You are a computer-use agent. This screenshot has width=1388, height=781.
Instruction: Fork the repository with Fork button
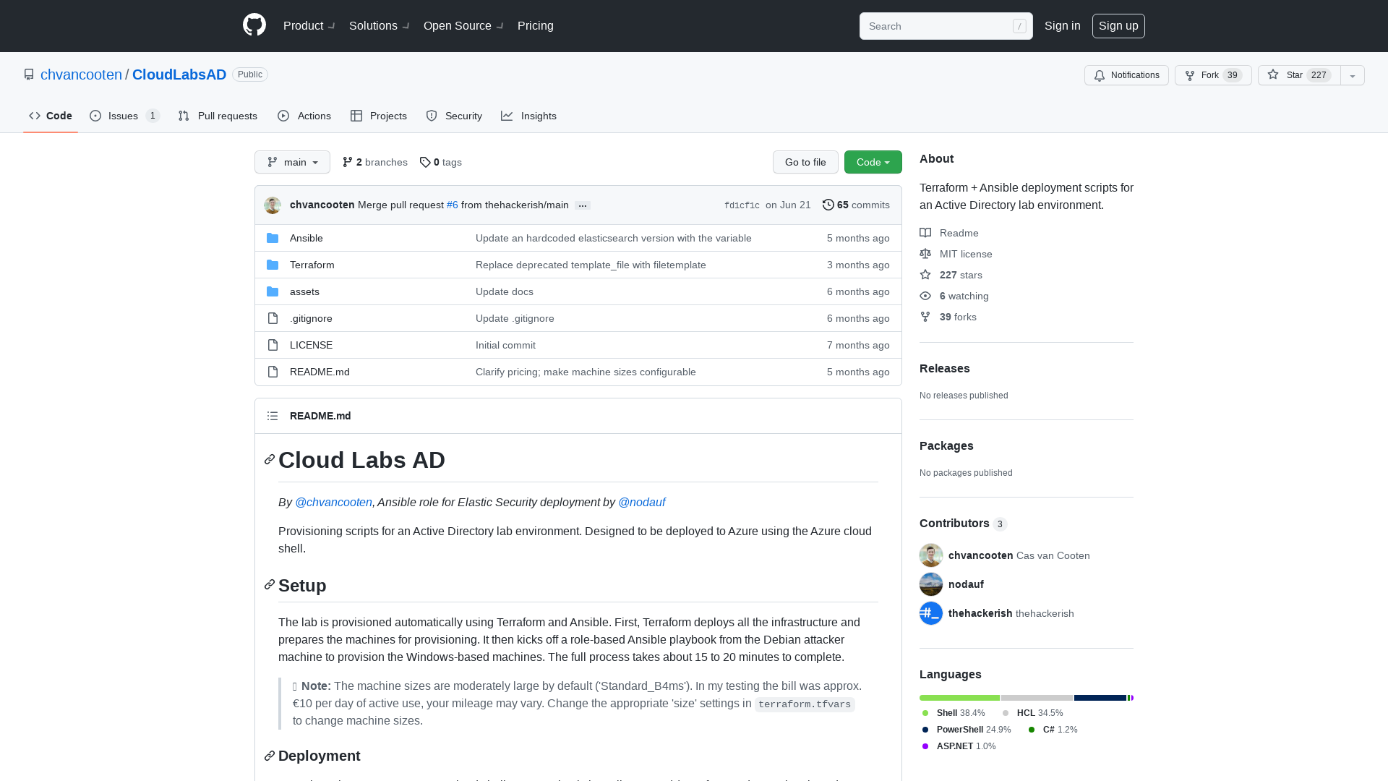coord(1213,75)
